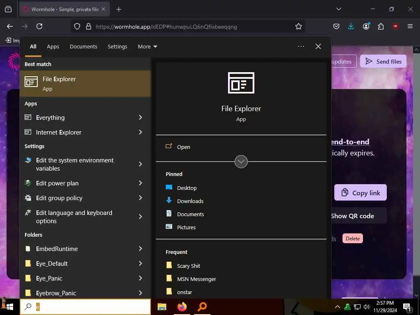Click the uBlock Origin icon
The height and width of the screenshot is (315, 420).
(x=395, y=26)
